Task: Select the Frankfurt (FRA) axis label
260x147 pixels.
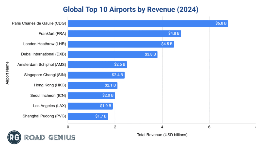Action: pos(52,34)
